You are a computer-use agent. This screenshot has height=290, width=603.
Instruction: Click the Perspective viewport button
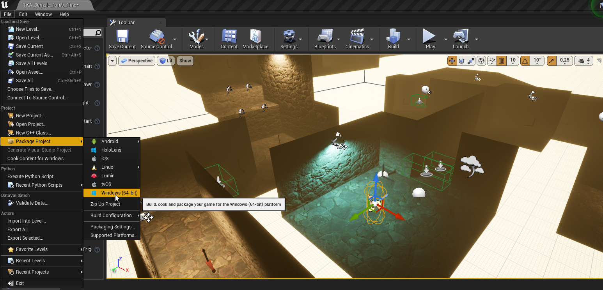pos(137,61)
